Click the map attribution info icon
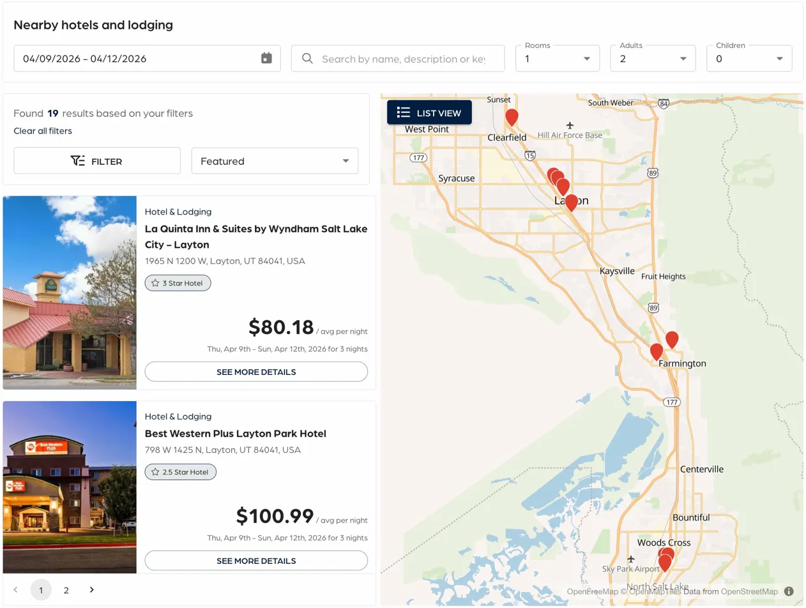The height and width of the screenshot is (608, 806). [789, 591]
